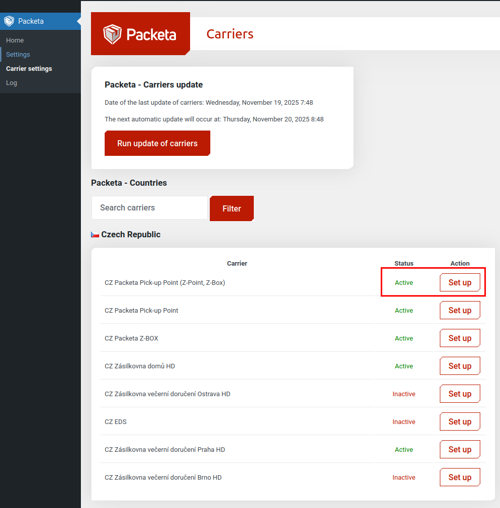Click the Packeta shield icon in sidebar
Screen dimensions: 500x508
pyautogui.click(x=9, y=21)
